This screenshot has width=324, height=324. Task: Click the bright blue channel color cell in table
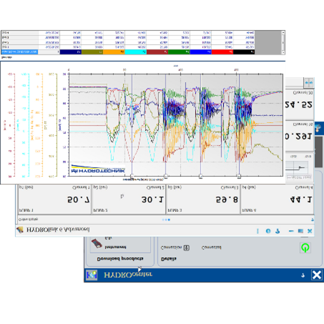coord(201,51)
